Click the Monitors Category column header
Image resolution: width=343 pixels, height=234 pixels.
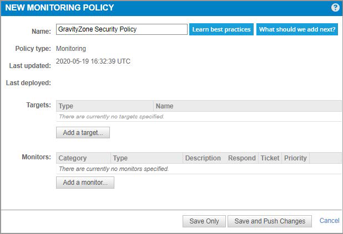[83, 158]
